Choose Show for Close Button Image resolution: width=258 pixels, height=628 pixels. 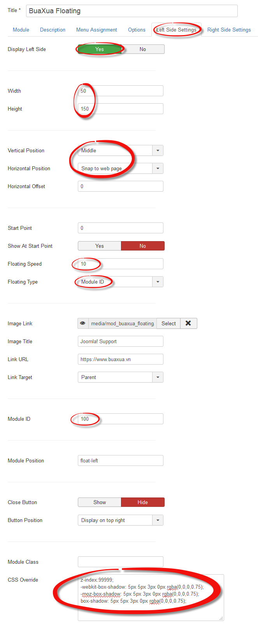tap(100, 502)
